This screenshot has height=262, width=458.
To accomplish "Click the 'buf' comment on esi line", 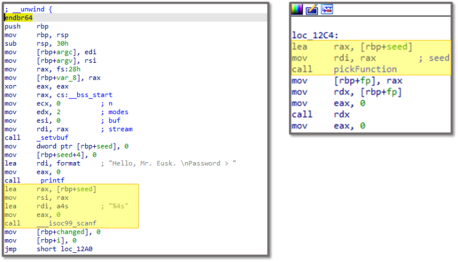I will pyautogui.click(x=114, y=121).
